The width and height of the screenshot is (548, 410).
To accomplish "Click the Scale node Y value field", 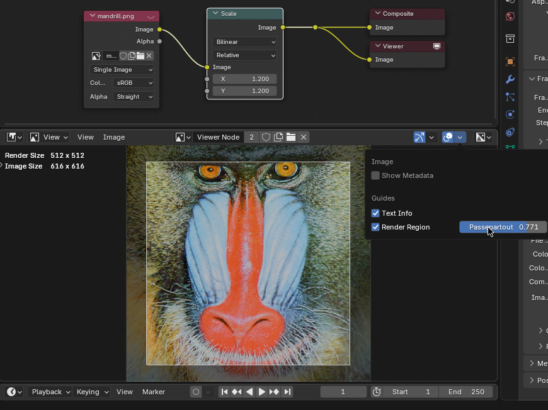I will pyautogui.click(x=244, y=91).
